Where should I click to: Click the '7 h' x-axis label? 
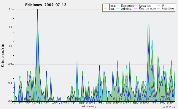coord(61,103)
